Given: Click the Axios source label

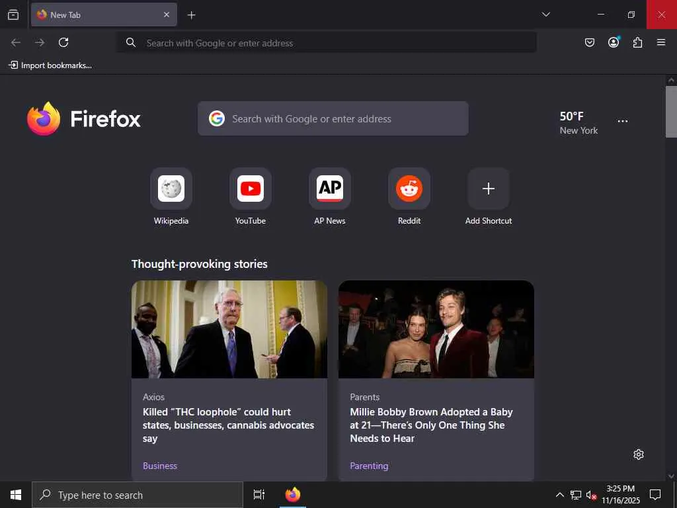Looking at the screenshot, I should [x=153, y=397].
